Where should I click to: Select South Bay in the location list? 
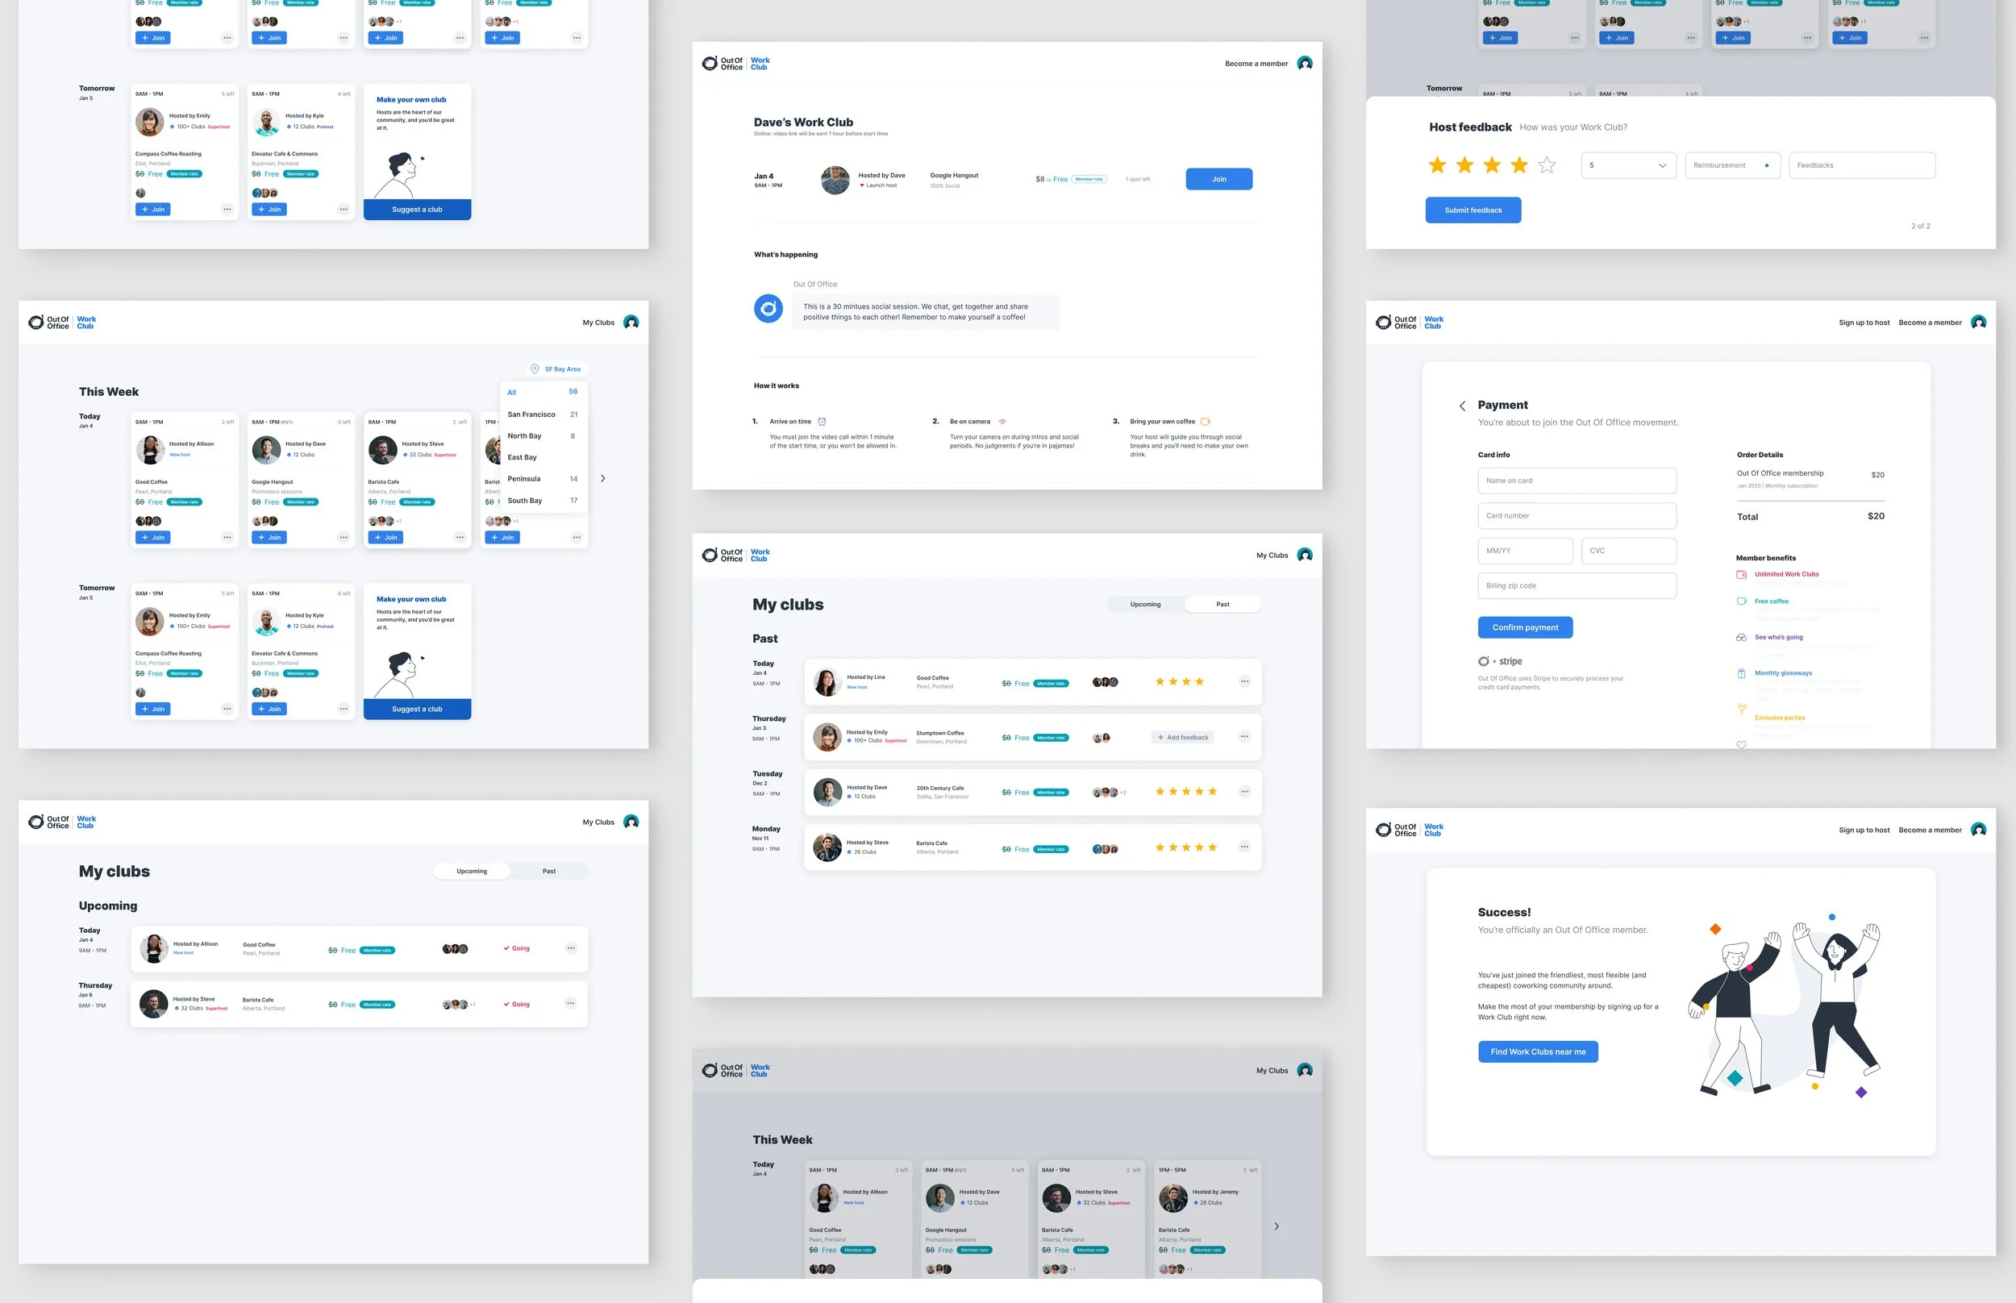tap(525, 501)
